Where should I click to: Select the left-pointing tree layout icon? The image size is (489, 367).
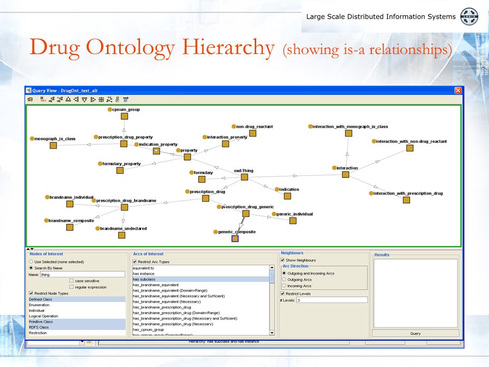(x=76, y=99)
